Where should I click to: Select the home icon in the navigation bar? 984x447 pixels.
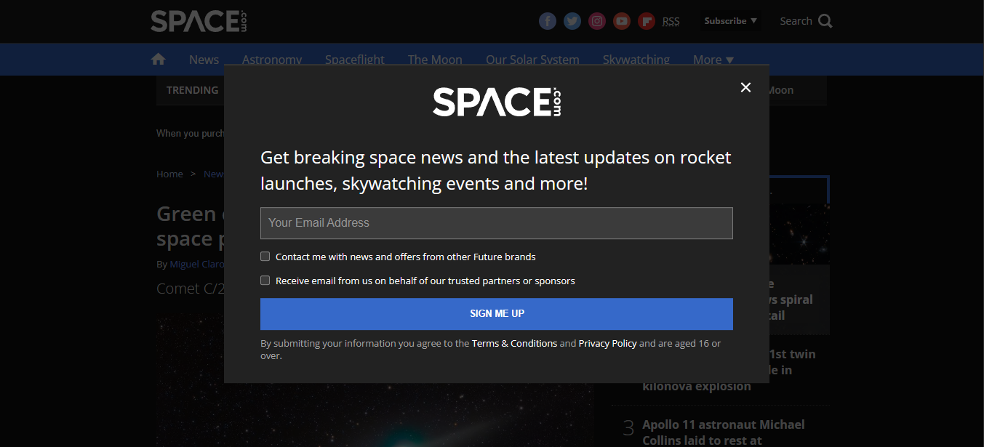point(158,58)
